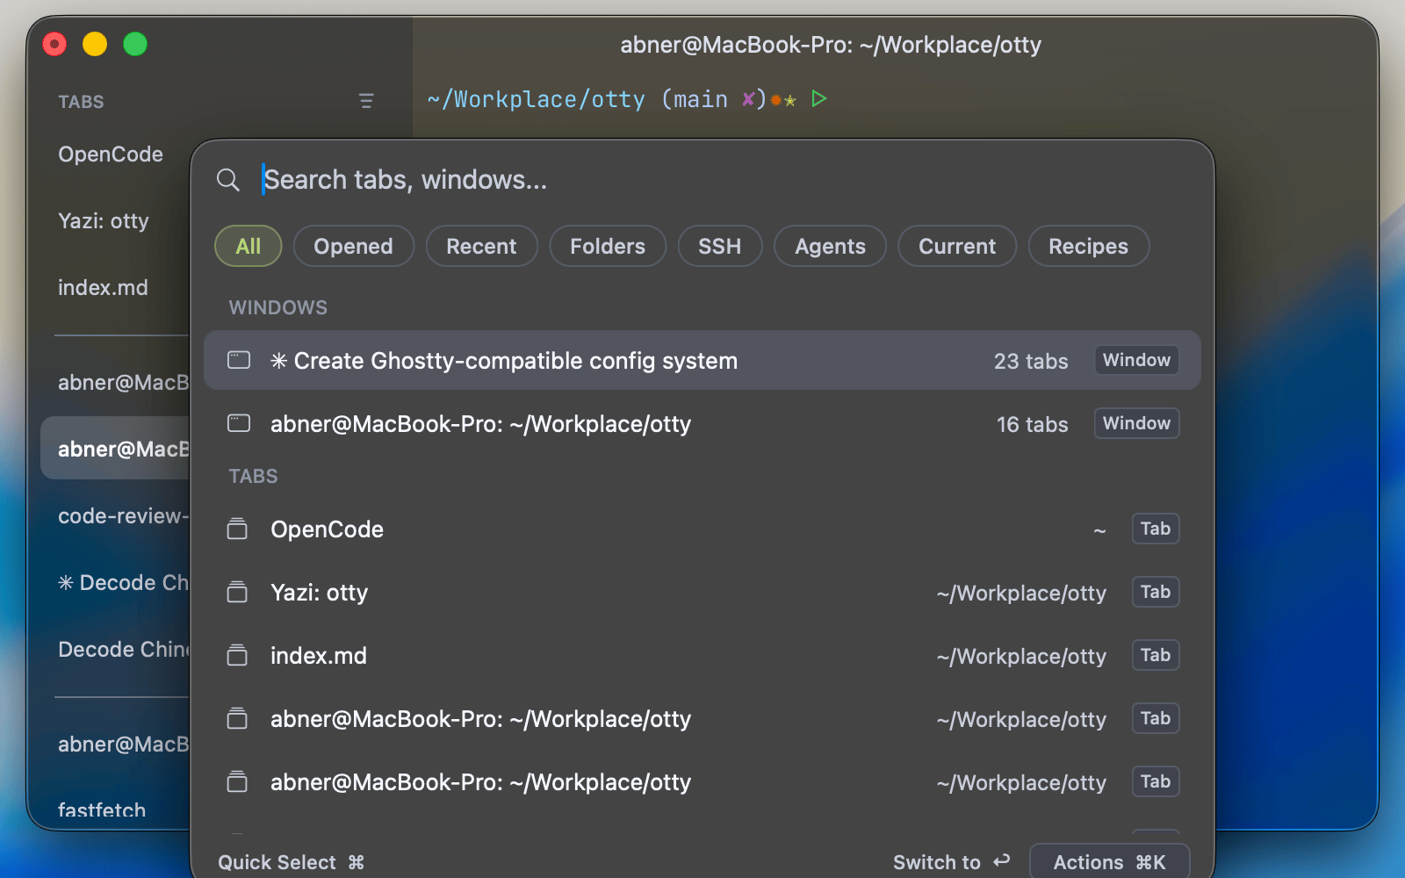Screen dimensions: 1405x878
Task: Select Yazi: otty in the sidebar tabs
Action: 104,221
